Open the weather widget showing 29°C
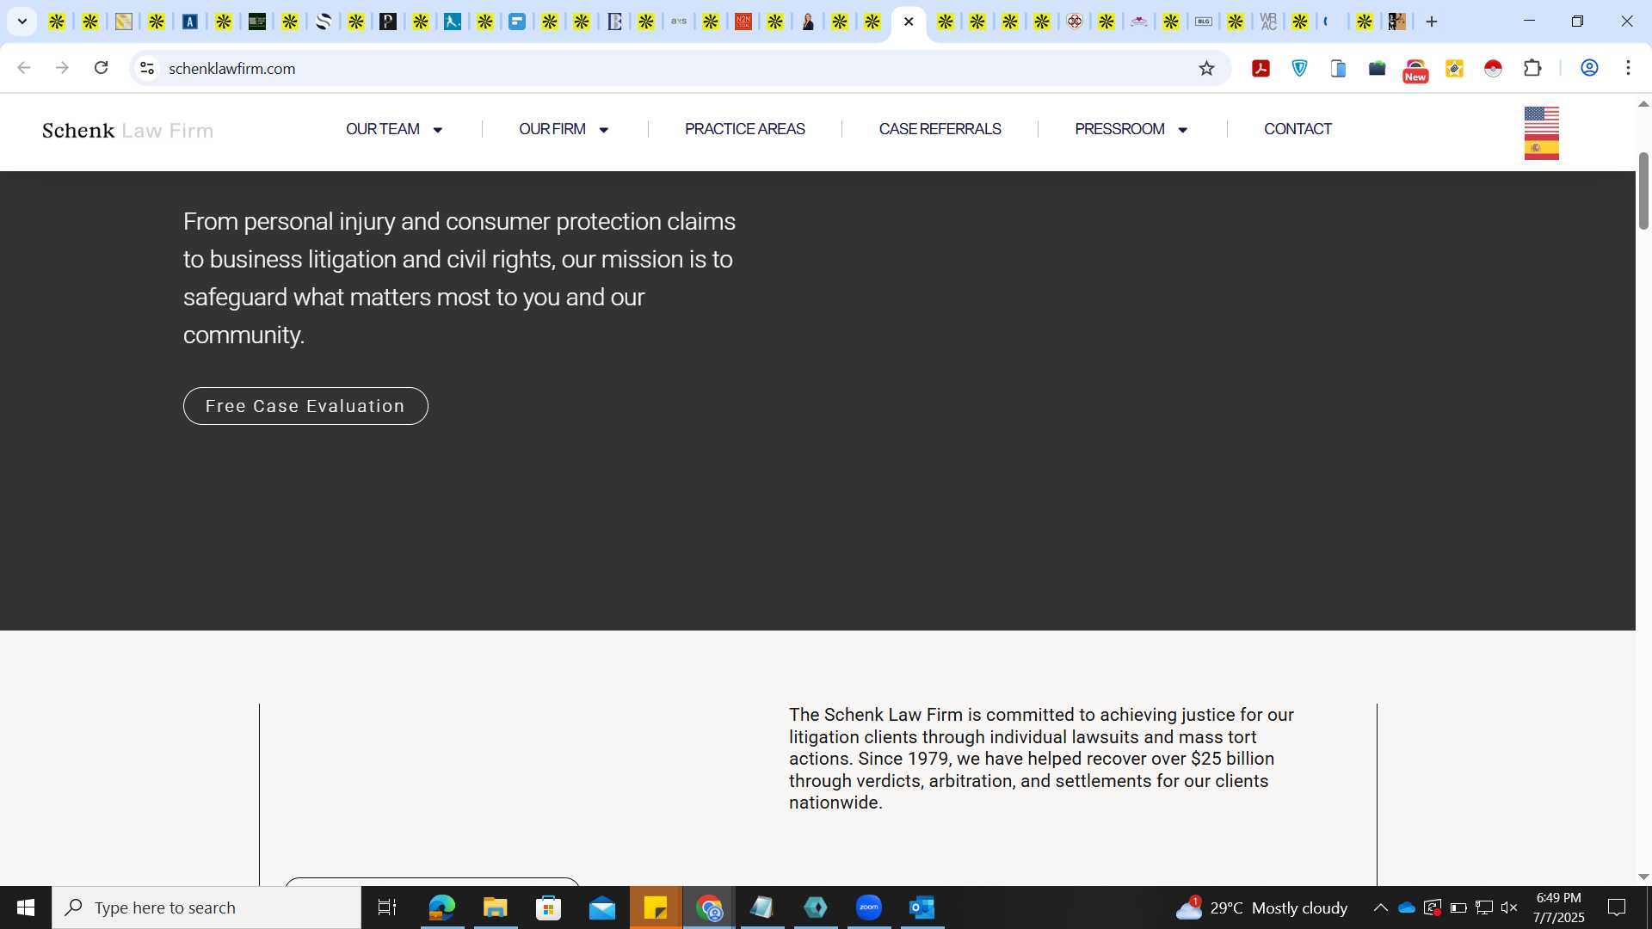1652x929 pixels. [1261, 907]
